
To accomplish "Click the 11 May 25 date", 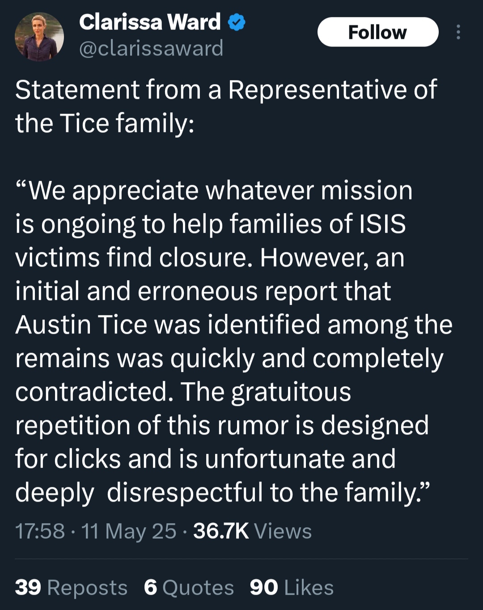I will click(x=129, y=531).
